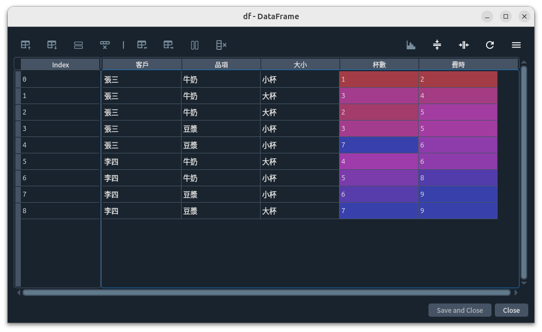
Task: Click the scroll right arrow
Action: pyautogui.click(x=516, y=293)
